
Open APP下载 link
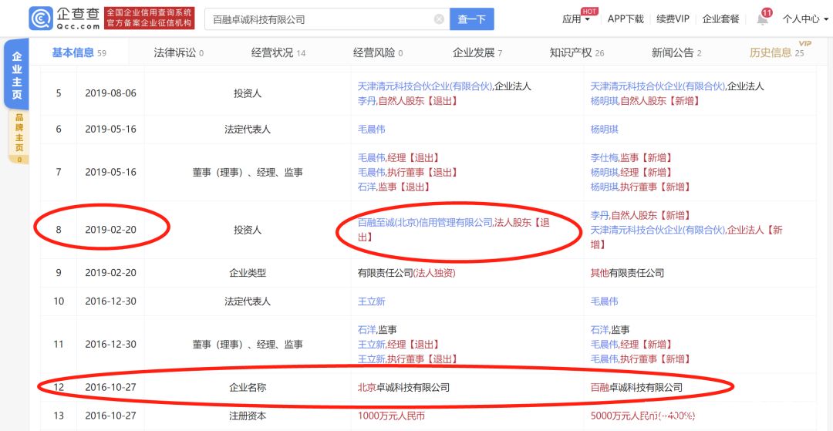click(626, 19)
